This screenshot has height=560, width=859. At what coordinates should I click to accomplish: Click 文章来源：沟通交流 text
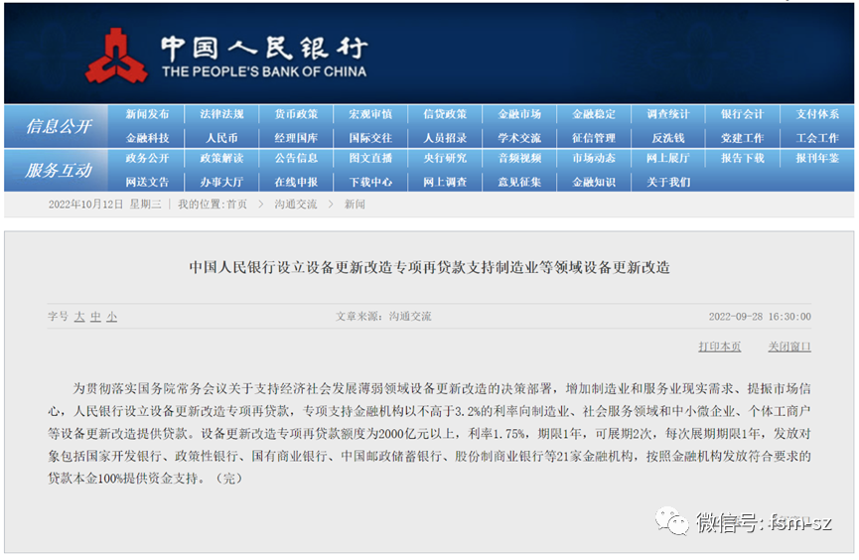tap(383, 317)
